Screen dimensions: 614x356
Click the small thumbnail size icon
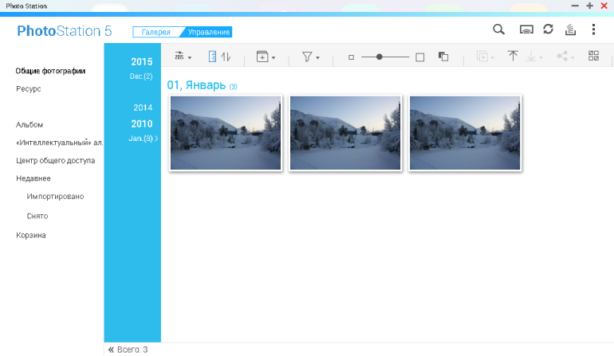[x=351, y=57]
